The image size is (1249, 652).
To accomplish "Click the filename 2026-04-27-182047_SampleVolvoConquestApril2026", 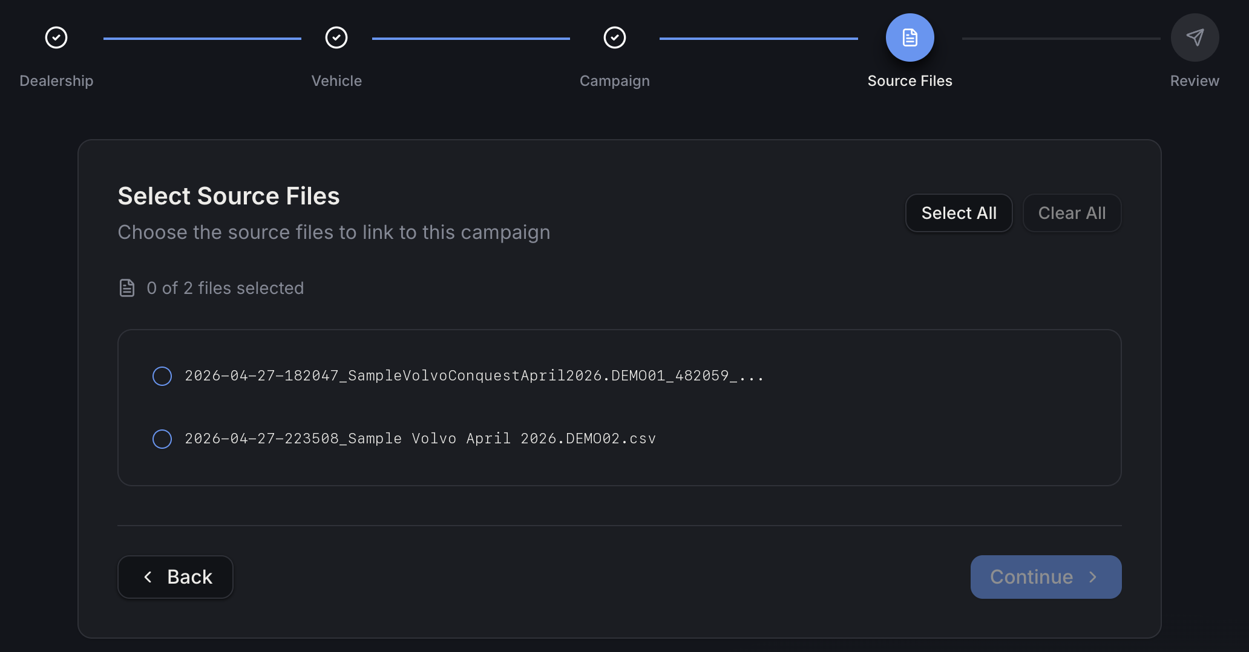I will tap(474, 376).
